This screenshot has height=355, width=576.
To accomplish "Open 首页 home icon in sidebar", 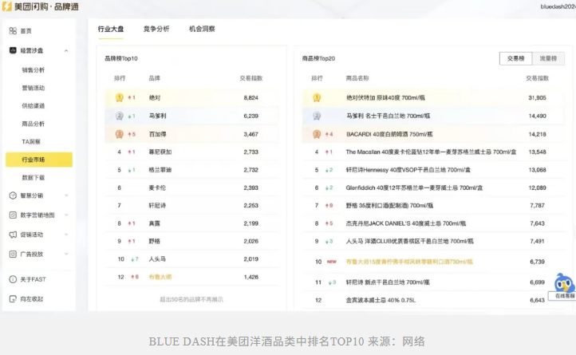I will [x=13, y=31].
